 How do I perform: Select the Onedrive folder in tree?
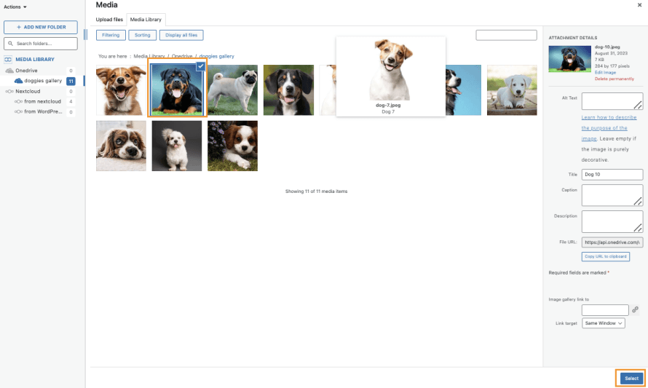(26, 71)
